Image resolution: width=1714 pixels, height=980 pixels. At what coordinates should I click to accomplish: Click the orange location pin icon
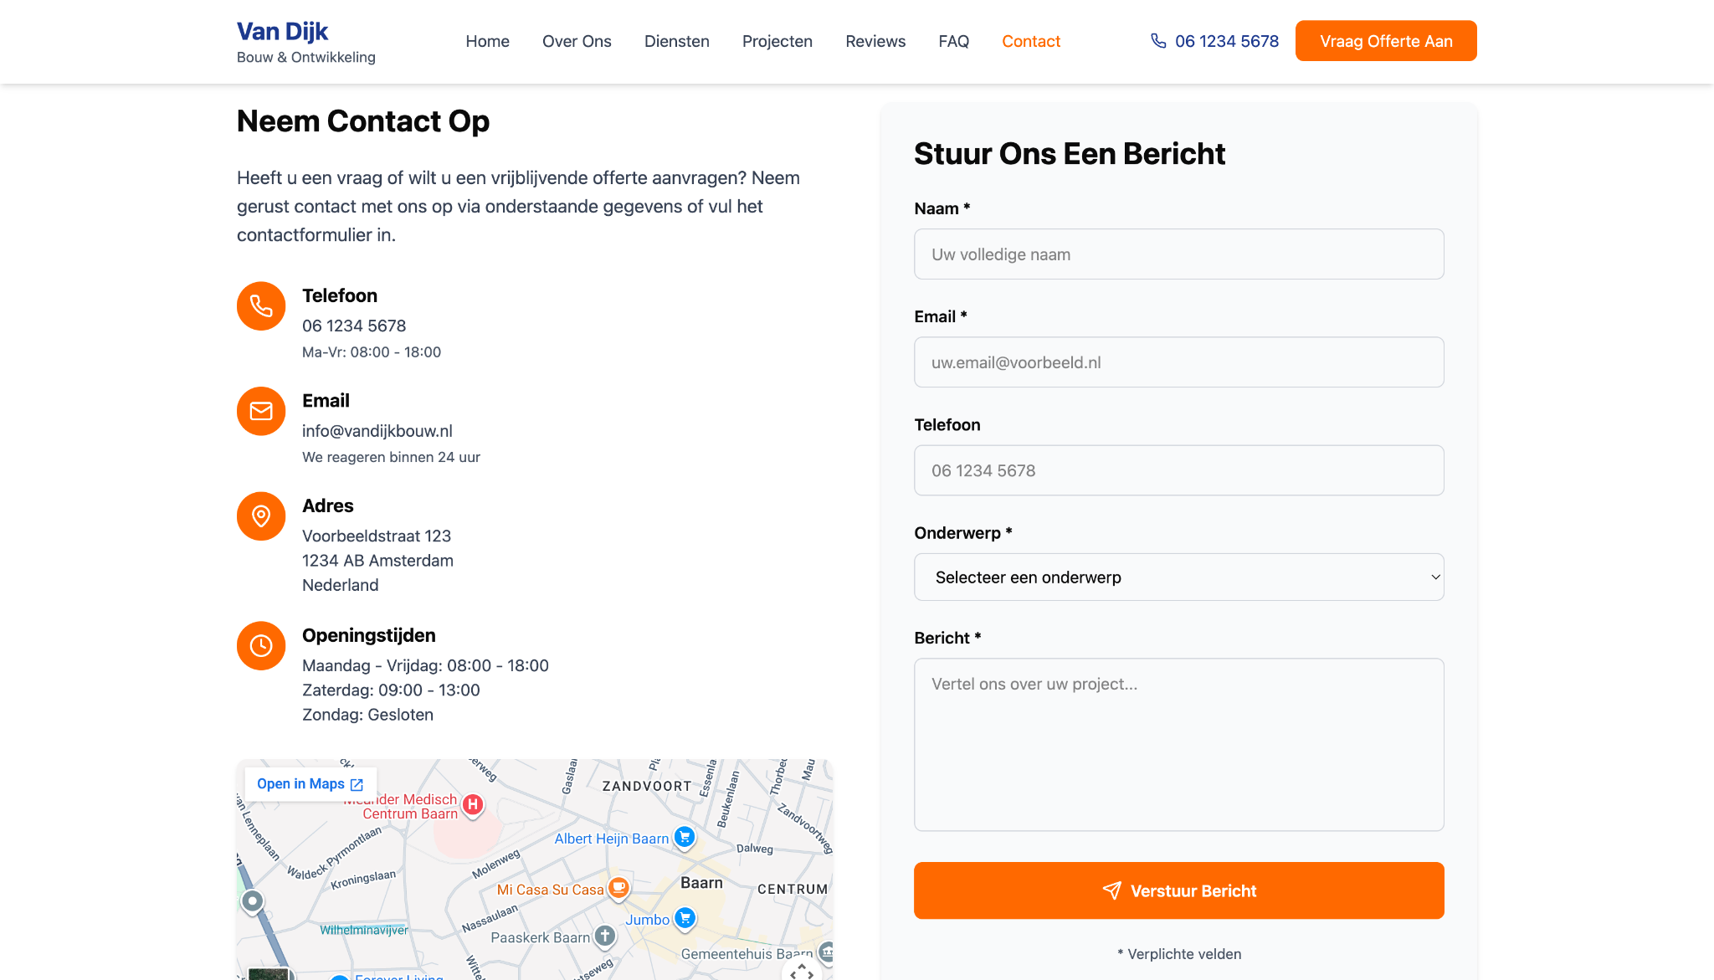261,516
